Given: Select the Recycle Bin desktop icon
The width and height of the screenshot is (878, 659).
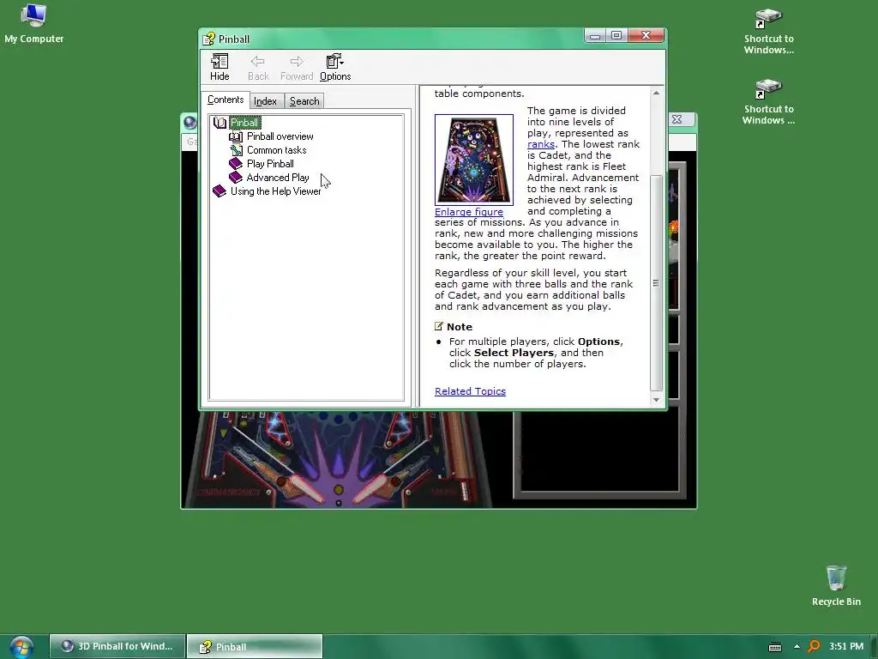Looking at the screenshot, I should coord(836,585).
